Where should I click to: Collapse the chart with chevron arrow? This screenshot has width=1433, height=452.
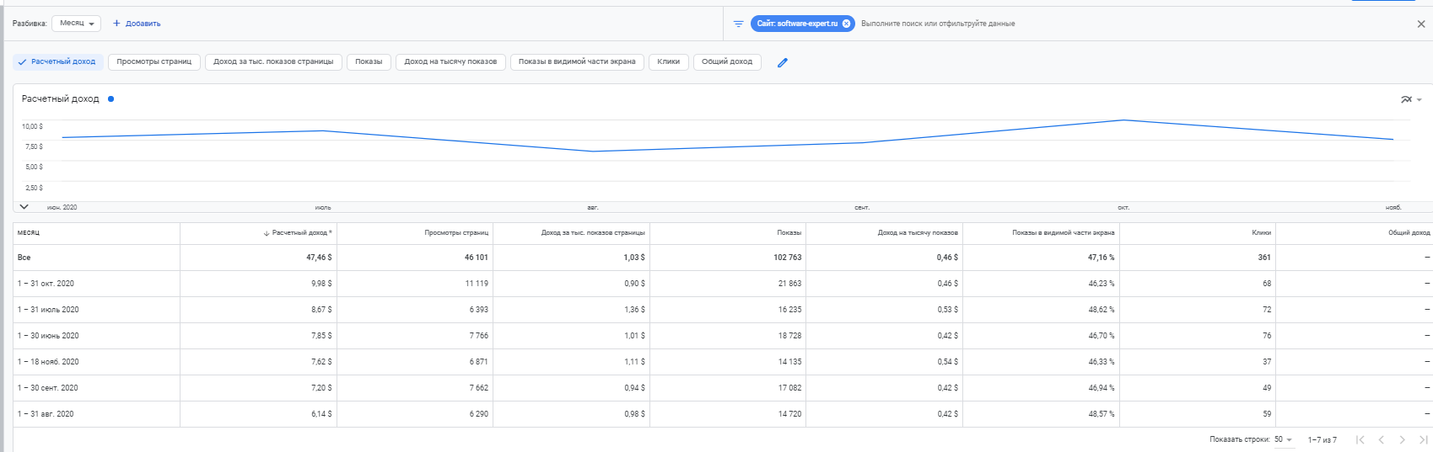[24, 206]
